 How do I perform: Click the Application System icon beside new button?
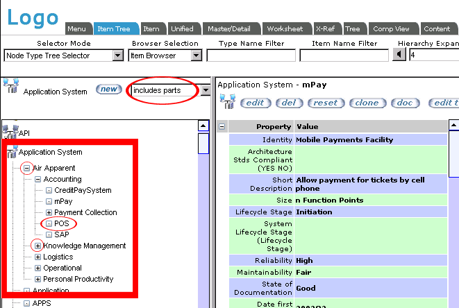[x=10, y=86]
